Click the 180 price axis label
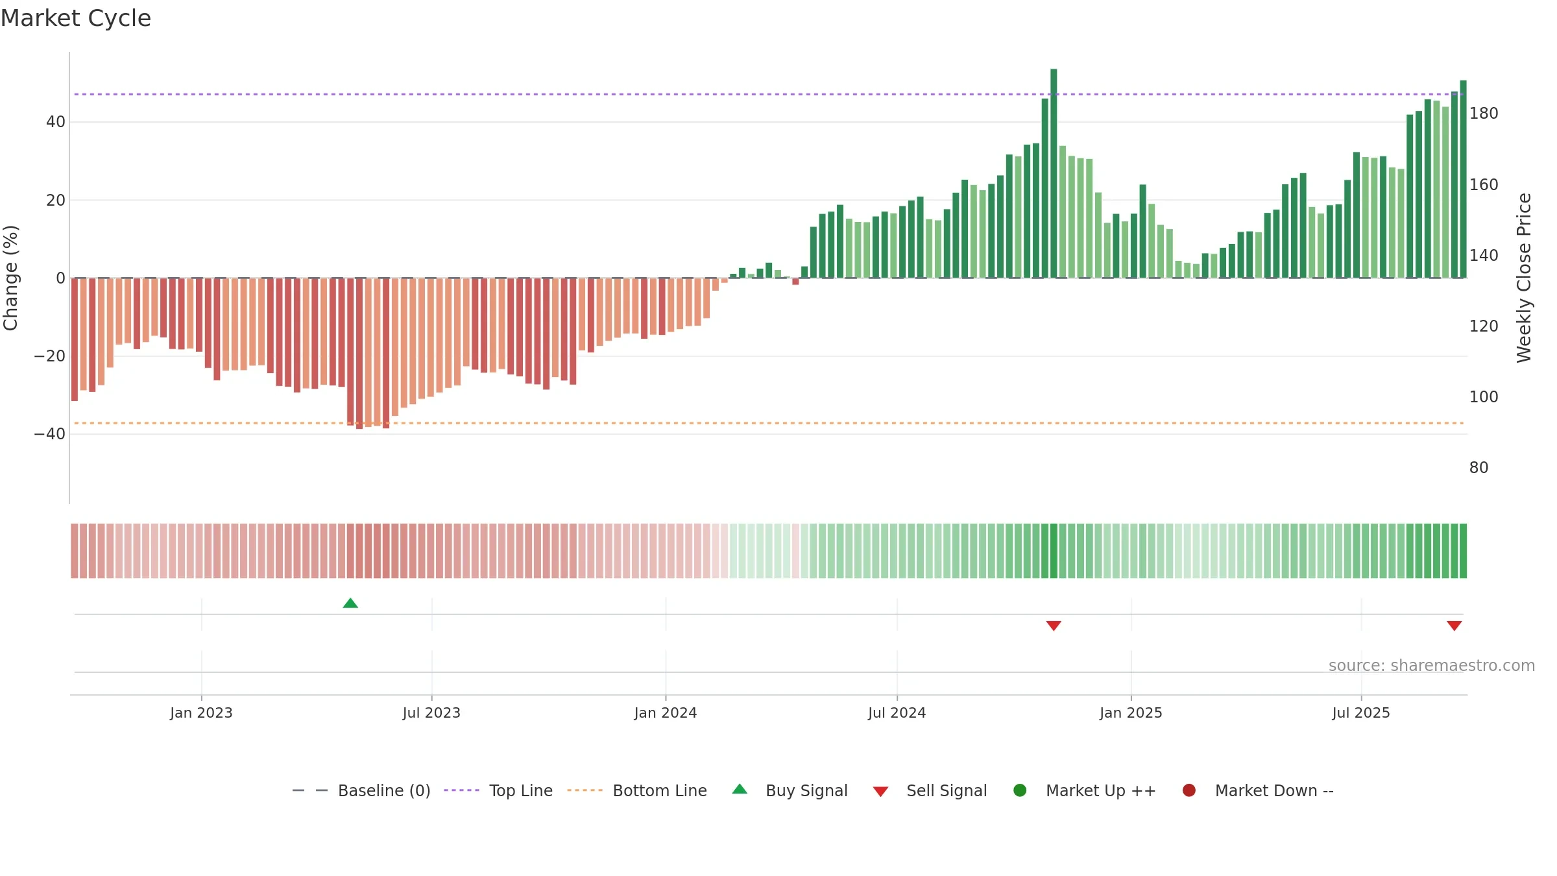 (x=1484, y=114)
